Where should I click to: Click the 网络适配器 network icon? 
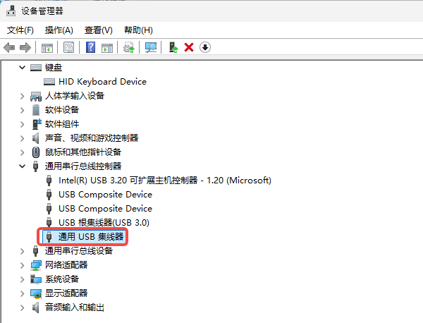tap(36, 265)
